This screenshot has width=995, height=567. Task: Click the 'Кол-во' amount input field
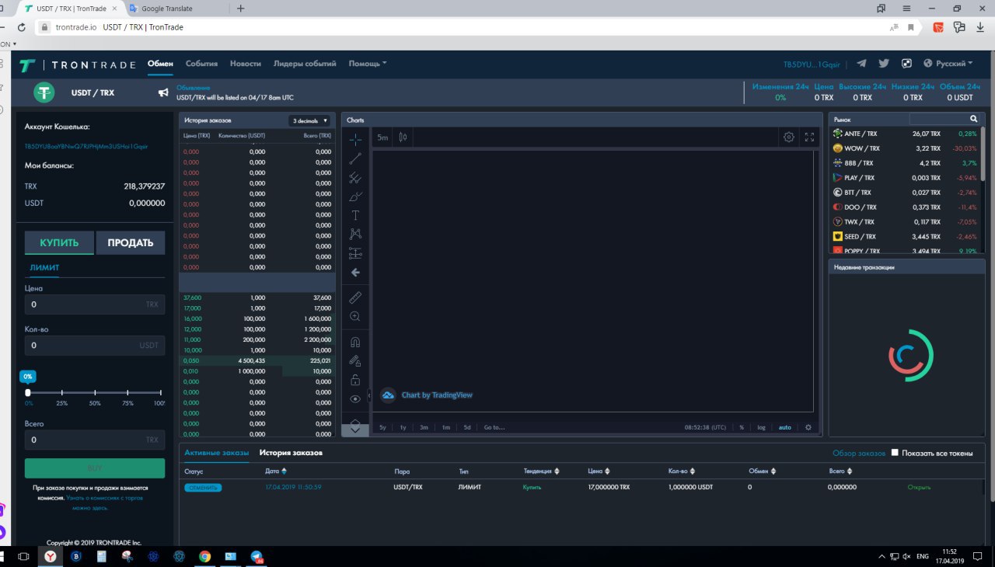[95, 345]
